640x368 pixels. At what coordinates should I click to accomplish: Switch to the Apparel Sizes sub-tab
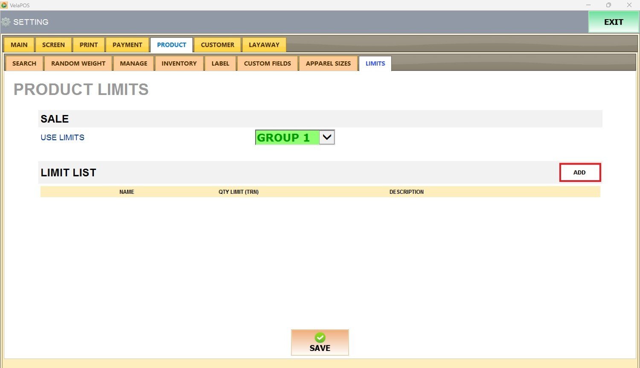[328, 63]
